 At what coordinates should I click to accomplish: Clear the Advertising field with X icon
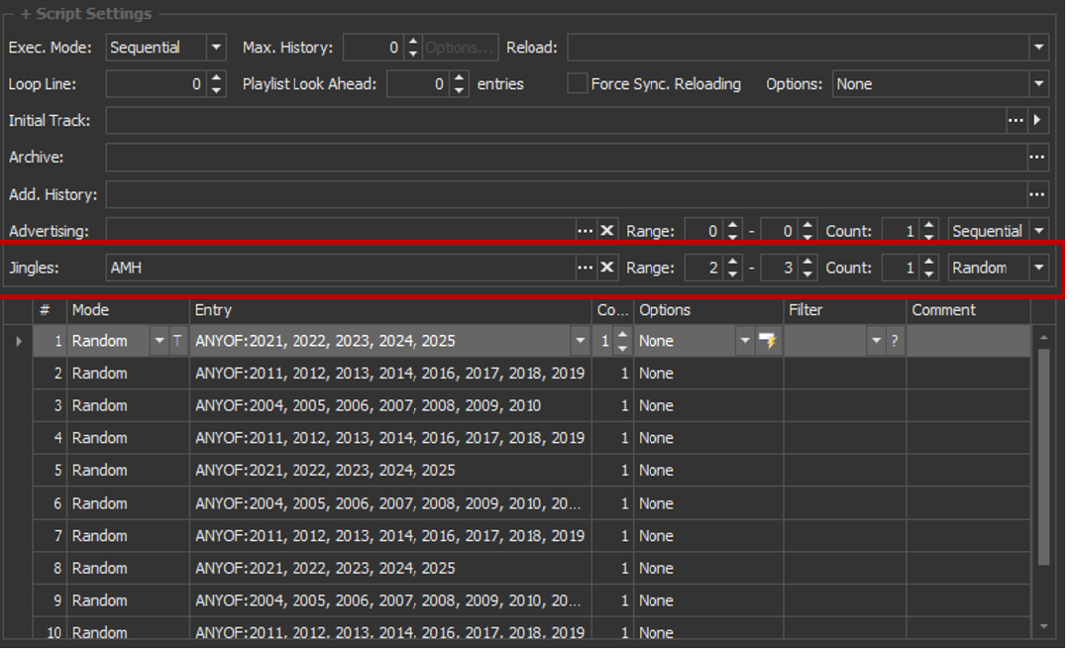point(607,231)
